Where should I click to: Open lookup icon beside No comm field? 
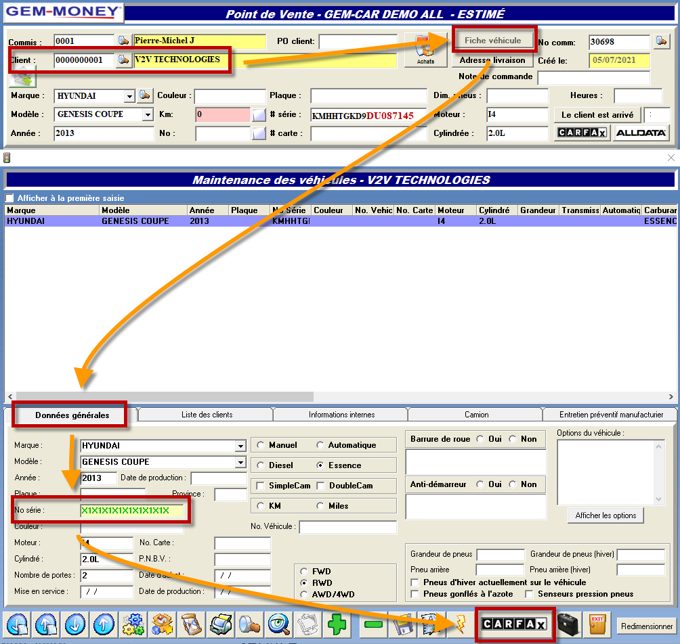[x=661, y=41]
